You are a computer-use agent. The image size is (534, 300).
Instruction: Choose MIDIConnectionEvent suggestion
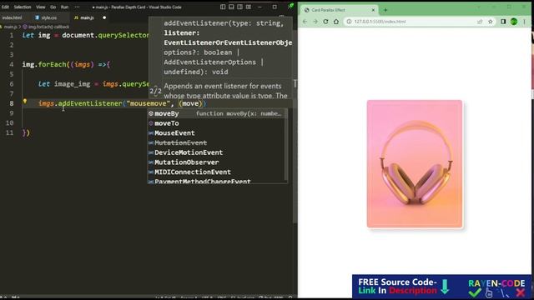[x=217, y=172]
